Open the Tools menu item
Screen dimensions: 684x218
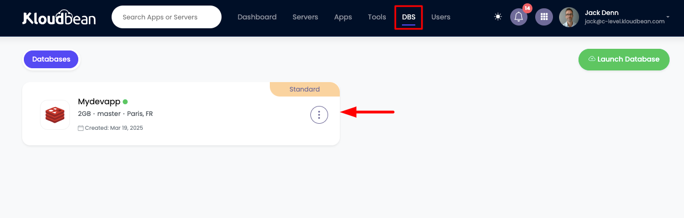coord(377,17)
